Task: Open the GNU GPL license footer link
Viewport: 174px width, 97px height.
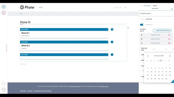Action: click(x=104, y=86)
